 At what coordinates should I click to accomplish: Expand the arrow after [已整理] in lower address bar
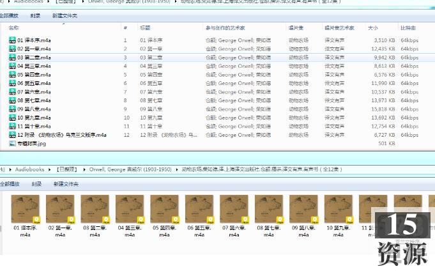coord(84,169)
